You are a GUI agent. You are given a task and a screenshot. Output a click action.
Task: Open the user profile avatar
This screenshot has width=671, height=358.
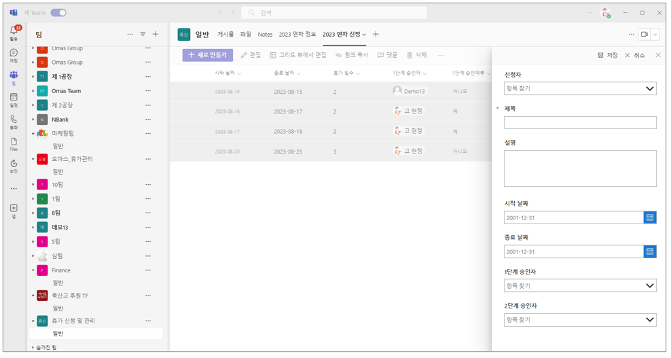click(x=606, y=13)
